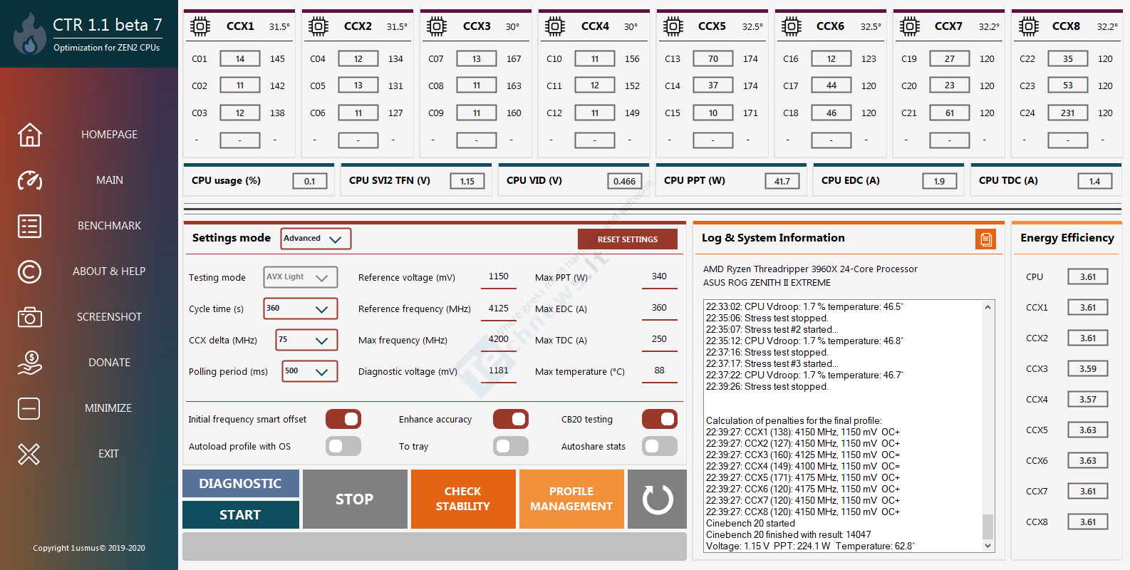1130x570 pixels.
Task: Open Cycle time 360 dropdown
Action: 301,309
